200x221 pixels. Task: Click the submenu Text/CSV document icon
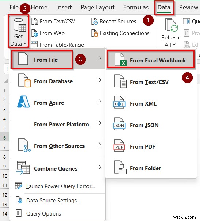(x=120, y=81)
